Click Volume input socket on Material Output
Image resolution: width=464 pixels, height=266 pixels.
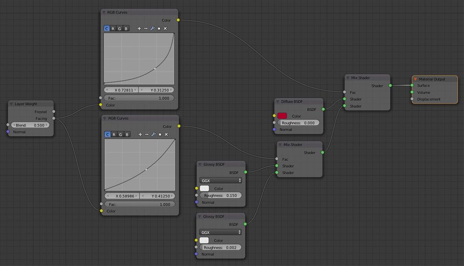pos(412,92)
